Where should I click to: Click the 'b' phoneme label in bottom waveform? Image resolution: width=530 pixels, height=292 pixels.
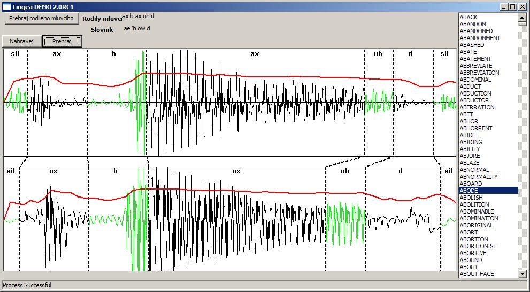(116, 171)
